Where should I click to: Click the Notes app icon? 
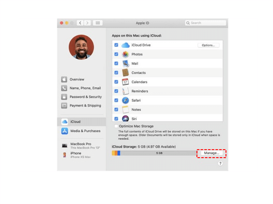point(125,109)
